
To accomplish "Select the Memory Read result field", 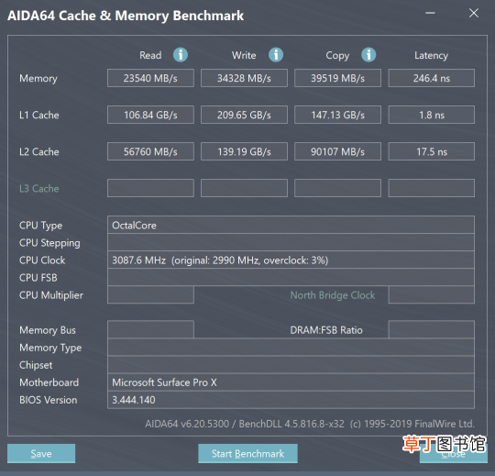I will point(150,78).
